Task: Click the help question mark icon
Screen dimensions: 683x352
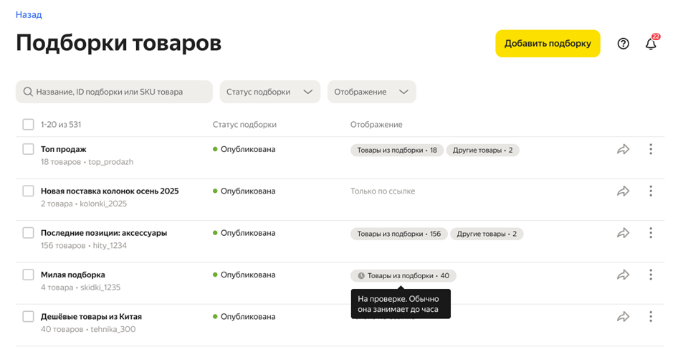Action: coord(623,44)
